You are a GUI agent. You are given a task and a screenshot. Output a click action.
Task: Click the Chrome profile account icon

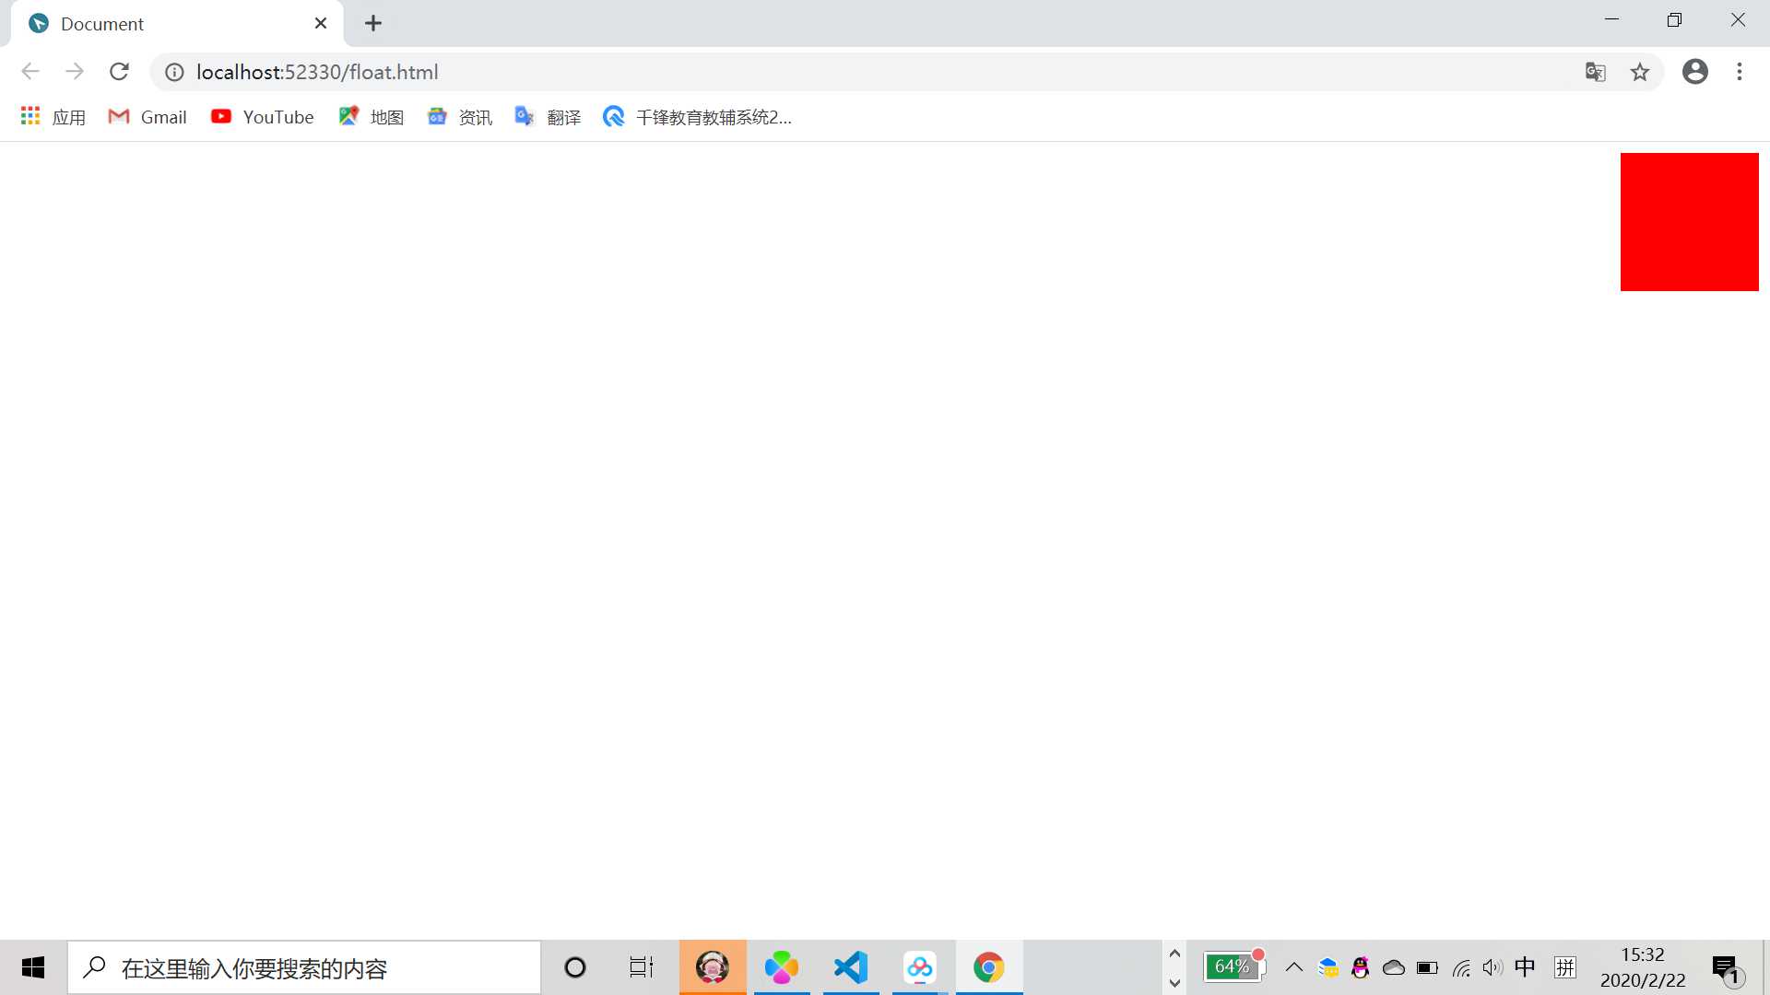1696,70
